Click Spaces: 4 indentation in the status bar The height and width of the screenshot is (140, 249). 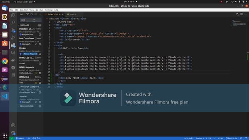click(200, 138)
